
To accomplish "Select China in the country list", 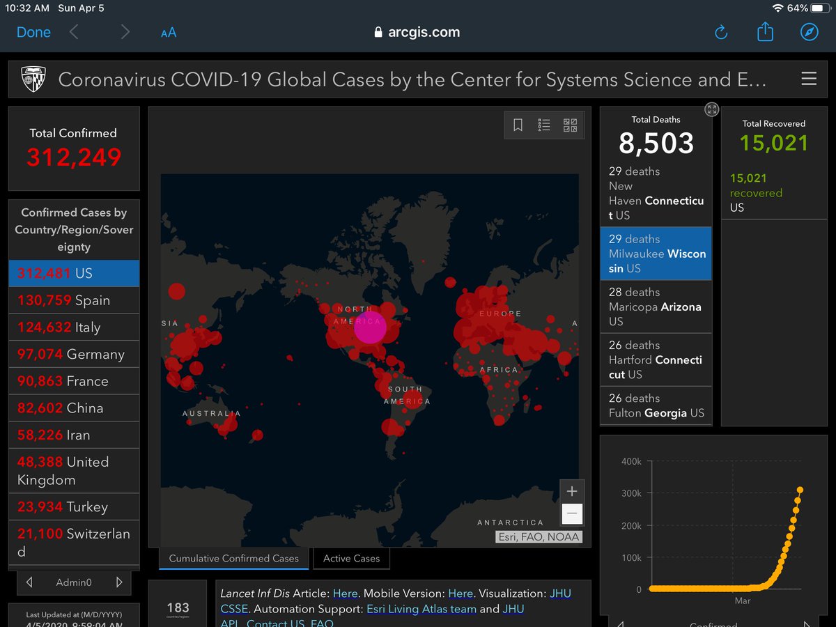I will [x=74, y=408].
